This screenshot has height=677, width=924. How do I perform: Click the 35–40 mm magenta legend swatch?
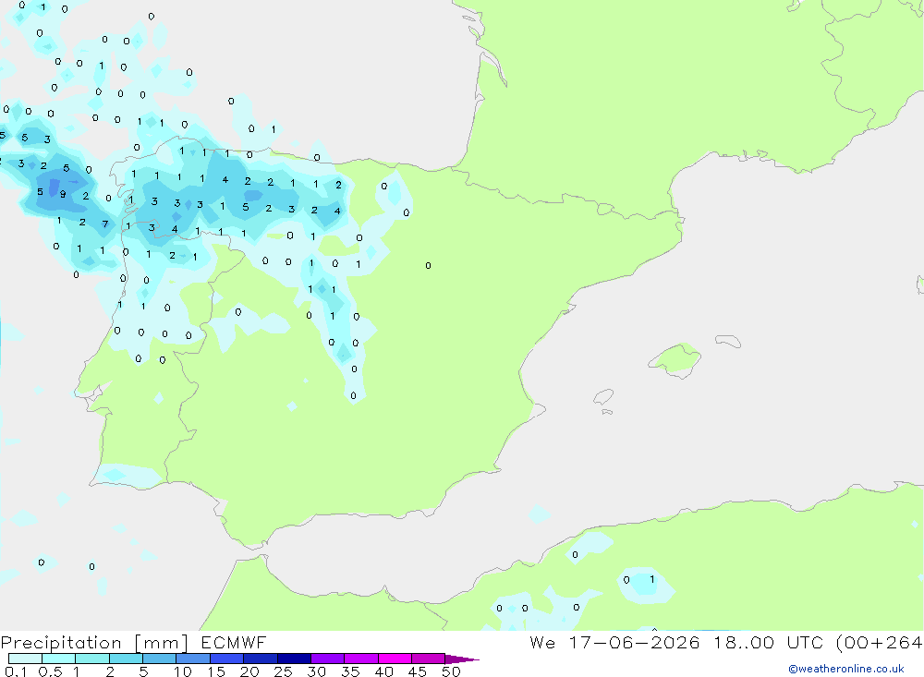click(x=361, y=659)
